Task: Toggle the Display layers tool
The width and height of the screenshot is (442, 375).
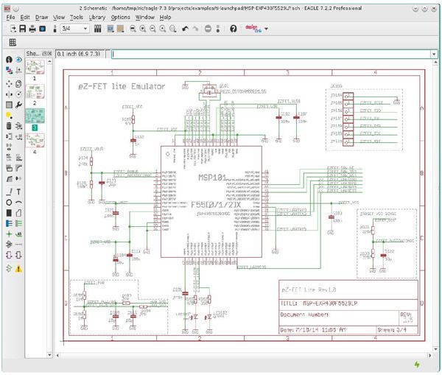Action: [x=9, y=70]
